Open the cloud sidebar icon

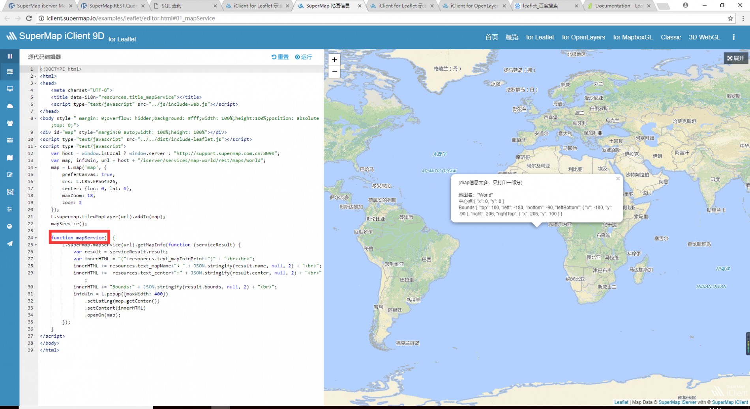[x=9, y=106]
